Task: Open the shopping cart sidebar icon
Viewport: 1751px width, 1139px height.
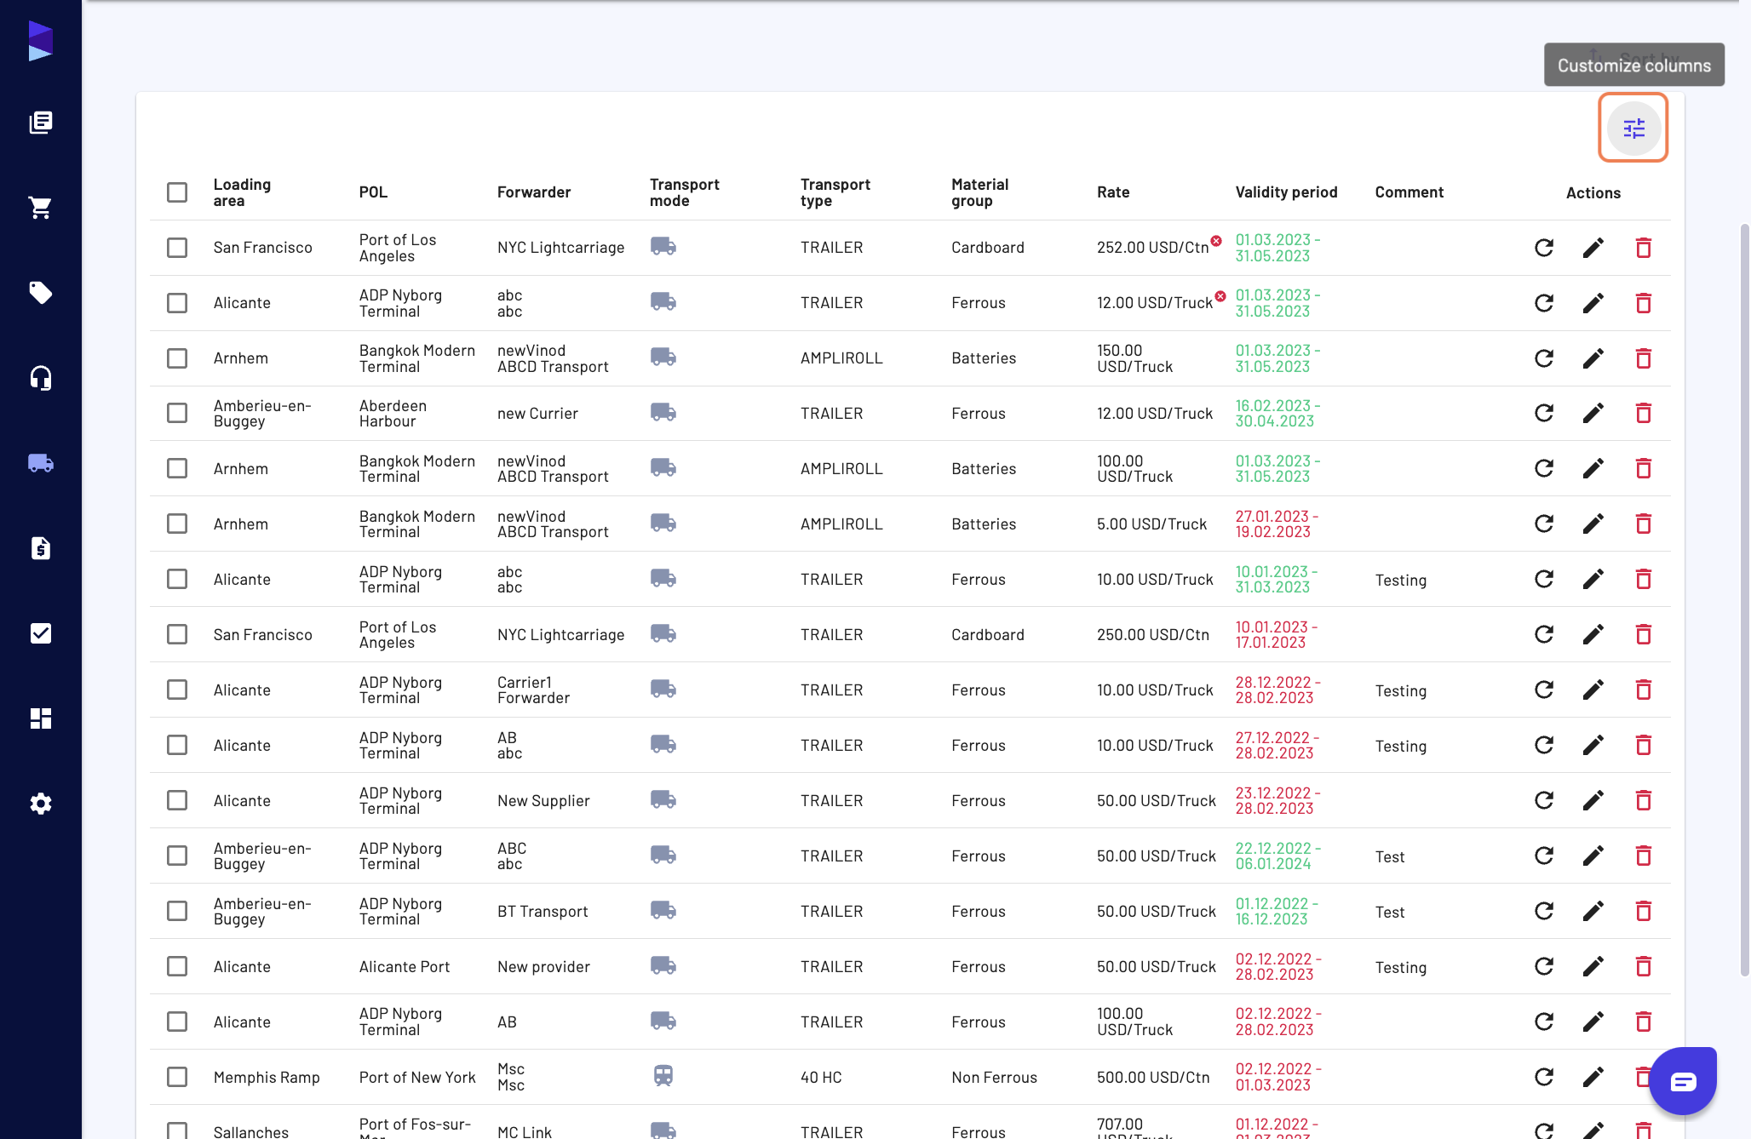Action: pos(41,208)
